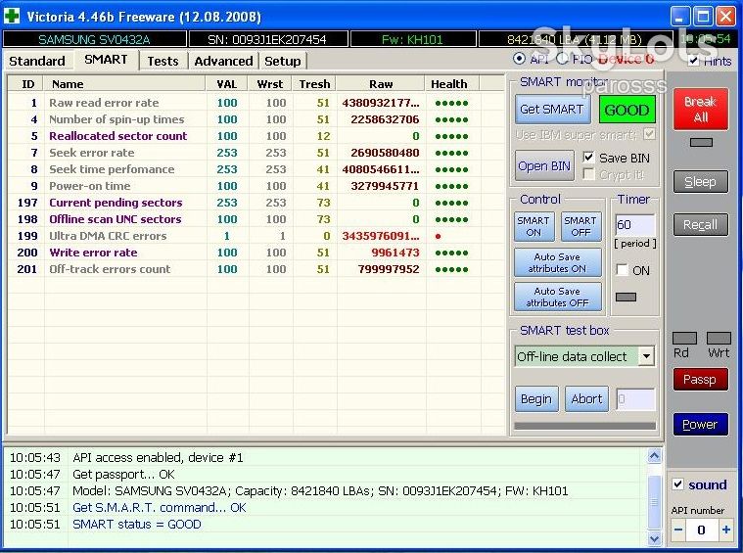Toggle the Crypt it! checkbox
This screenshot has width=743, height=553.
(588, 174)
